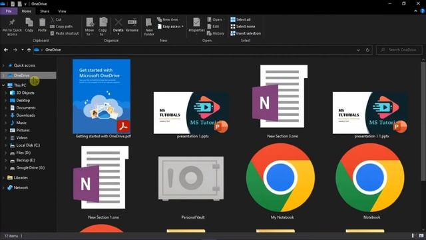Expand the Libraries tree node
Screen dimensions: 426x240
(3, 178)
